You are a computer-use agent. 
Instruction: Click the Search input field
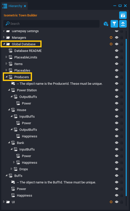pos(51,24)
